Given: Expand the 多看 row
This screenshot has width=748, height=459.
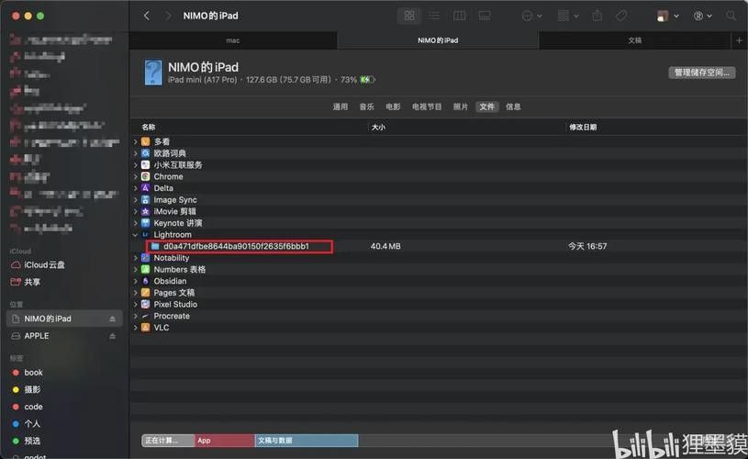Looking at the screenshot, I should 136,141.
